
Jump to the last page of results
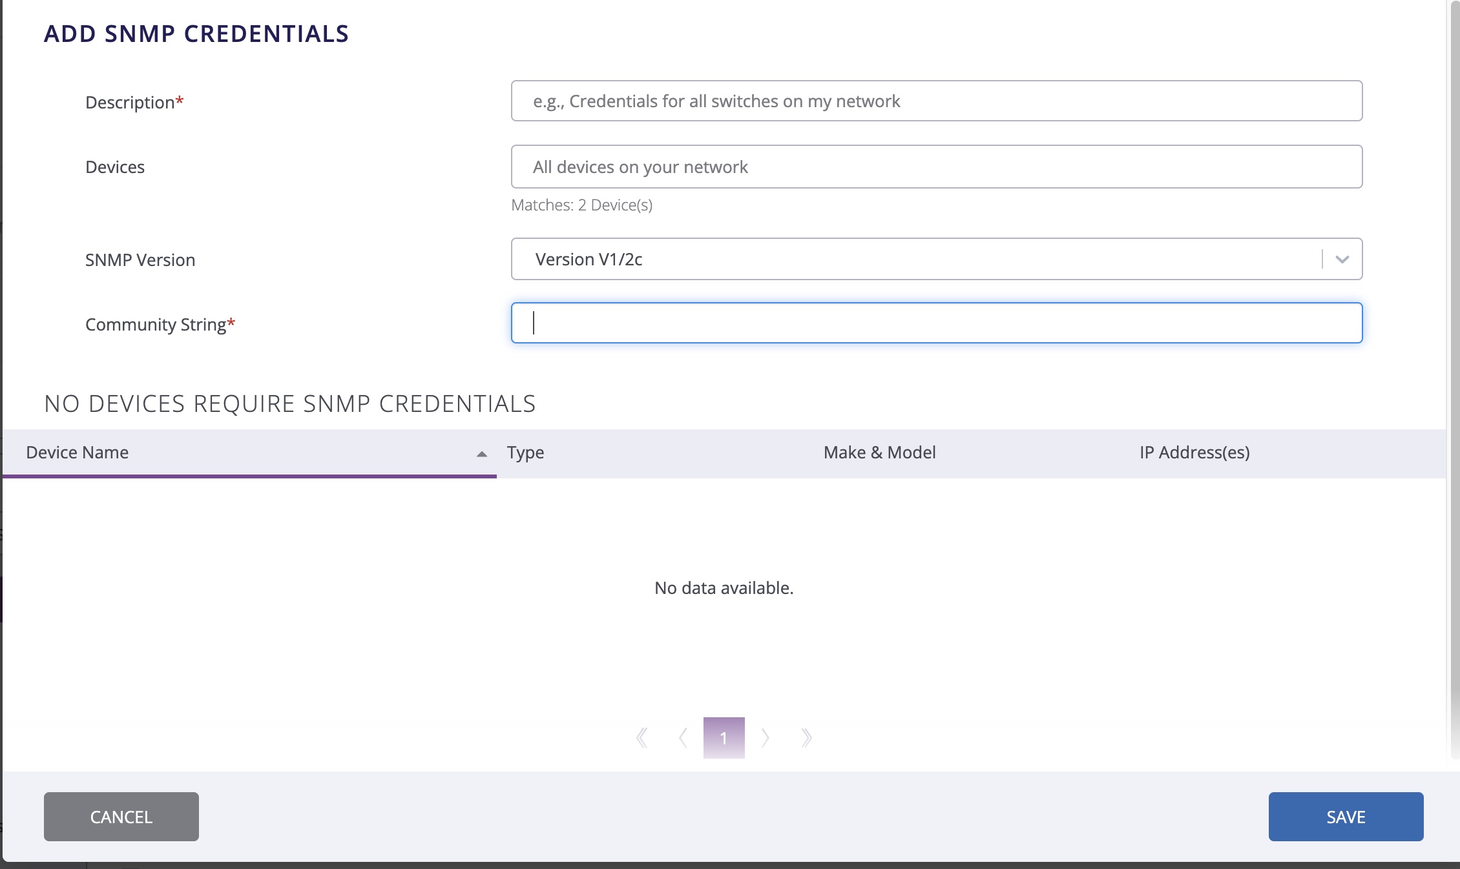pos(806,737)
